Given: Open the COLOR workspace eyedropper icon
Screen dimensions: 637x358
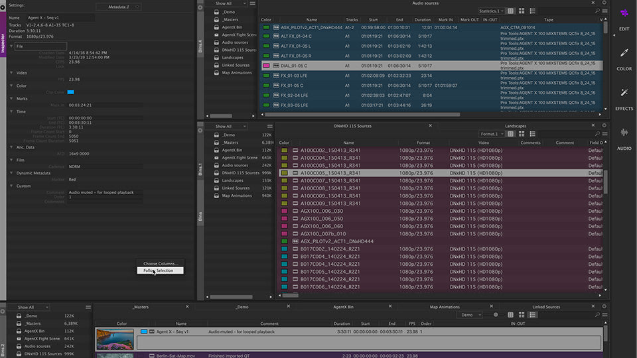Looking at the screenshot, I should coord(624,53).
